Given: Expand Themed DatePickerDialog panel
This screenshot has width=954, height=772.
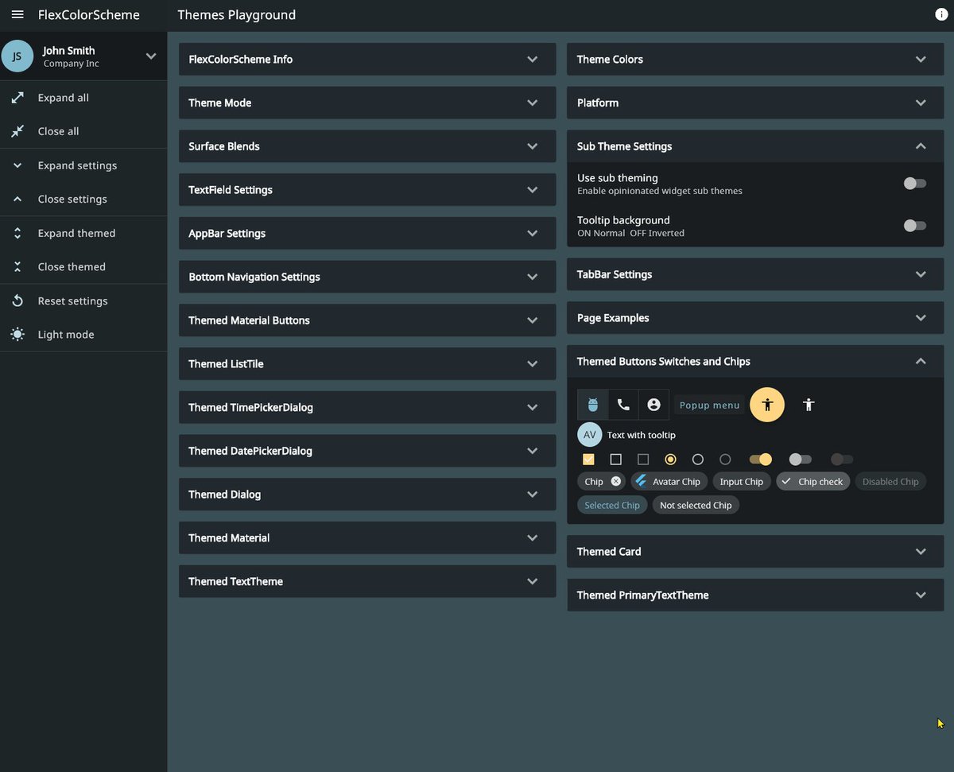Looking at the screenshot, I should coord(367,451).
